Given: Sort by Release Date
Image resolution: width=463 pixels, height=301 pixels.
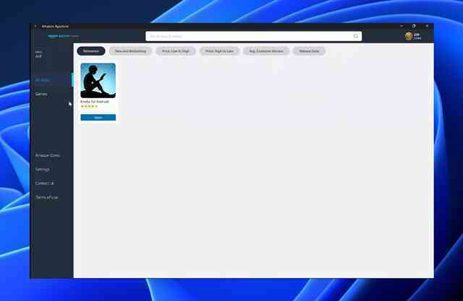Looking at the screenshot, I should tap(309, 51).
